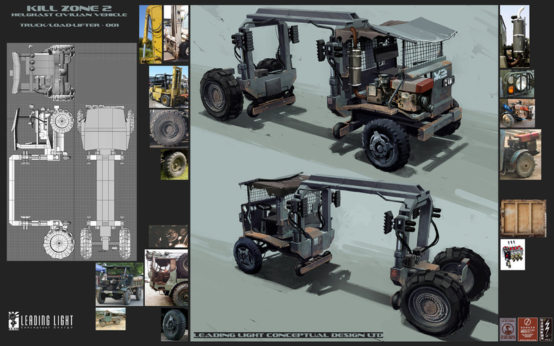This screenshot has width=554, height=346.
Task: Click the TRUCK/LOAD-LIFTER - 001 label
Action: 69,25
